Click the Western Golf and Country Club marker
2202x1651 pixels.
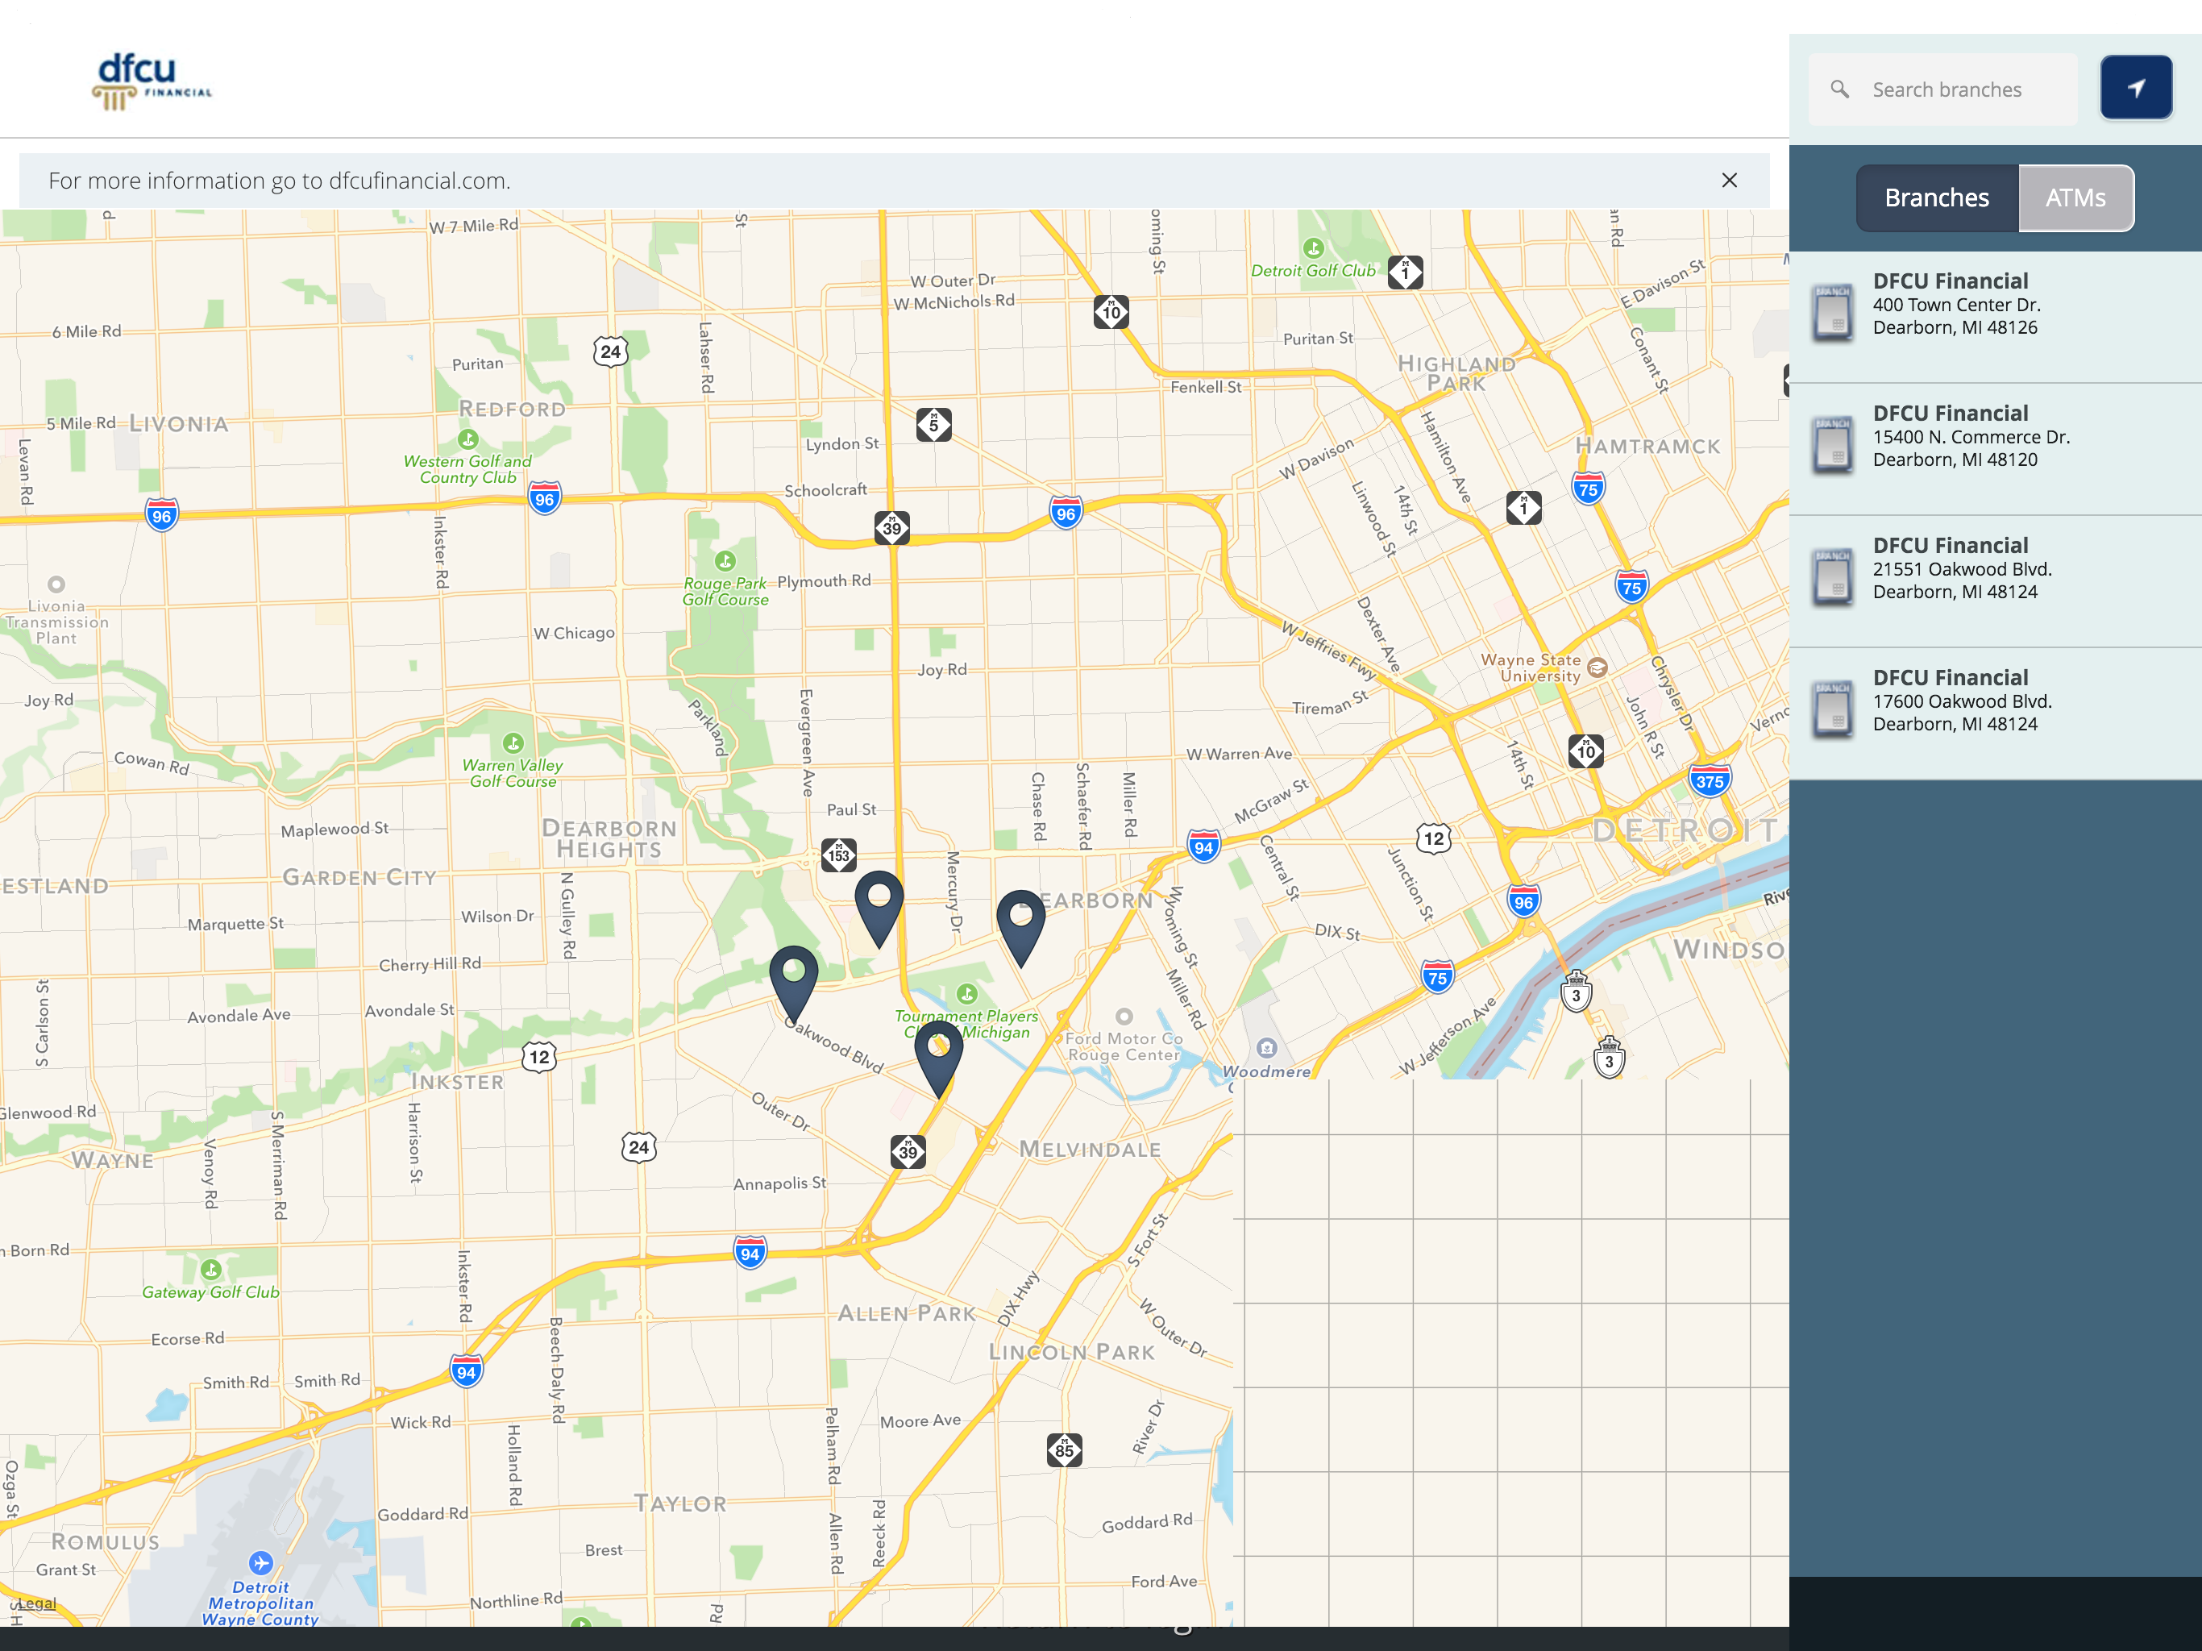coord(467,439)
